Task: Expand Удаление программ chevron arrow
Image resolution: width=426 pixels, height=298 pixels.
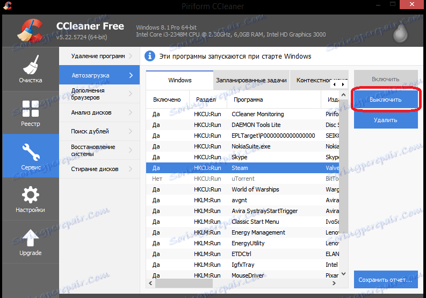Action: [131, 56]
